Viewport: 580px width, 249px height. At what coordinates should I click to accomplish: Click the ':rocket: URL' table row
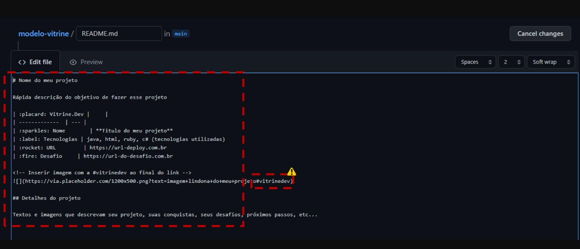(90, 148)
